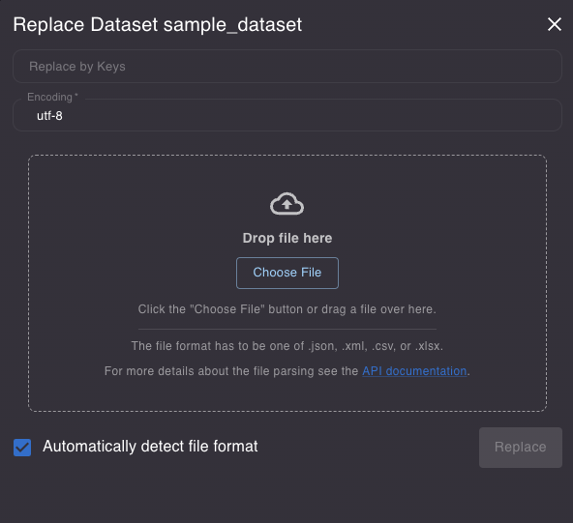This screenshot has height=523, width=573.
Task: Click the Replace button
Action: coord(521,447)
